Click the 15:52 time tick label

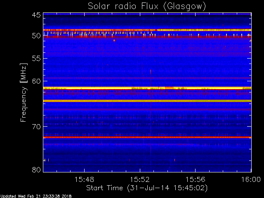(x=140, y=179)
